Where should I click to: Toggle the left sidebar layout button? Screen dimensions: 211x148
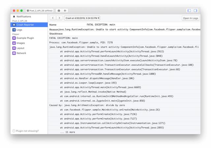tap(189, 11)
